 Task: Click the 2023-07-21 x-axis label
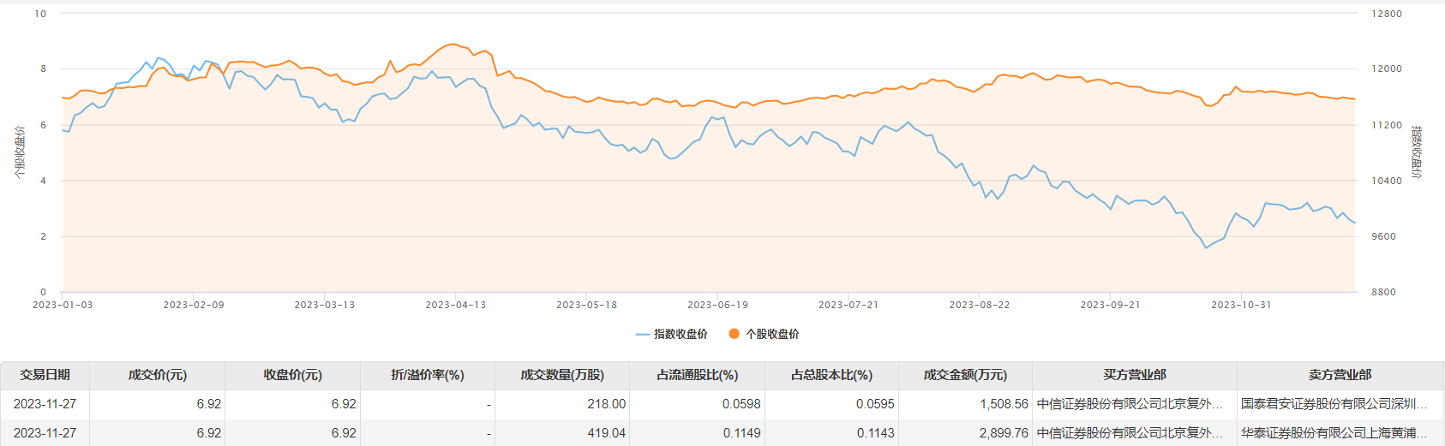848,305
